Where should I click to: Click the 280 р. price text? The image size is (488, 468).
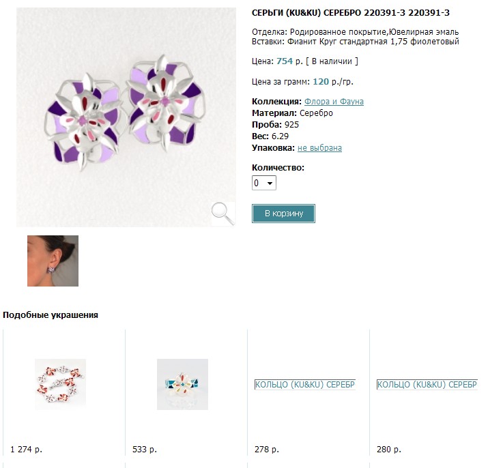(389, 450)
